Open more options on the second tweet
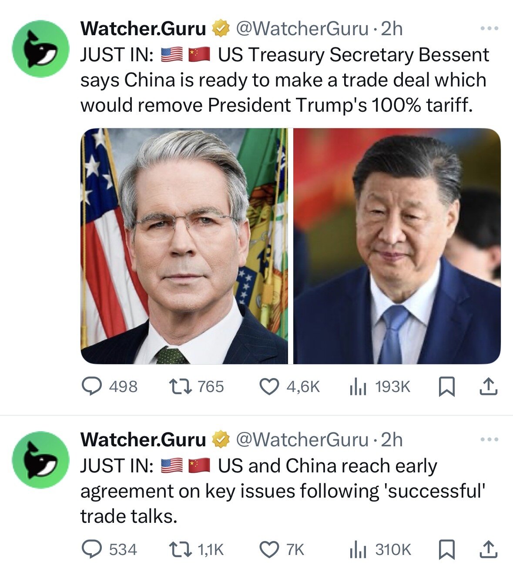 489,440
